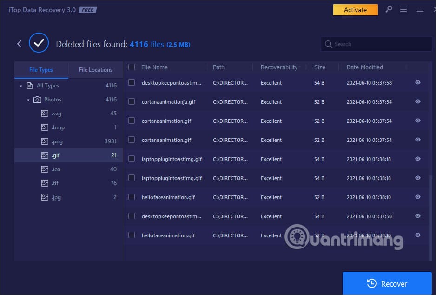Check first cortanaanimation.gif row checkbox
Screen dimensions: 436x295
[x=132, y=121]
